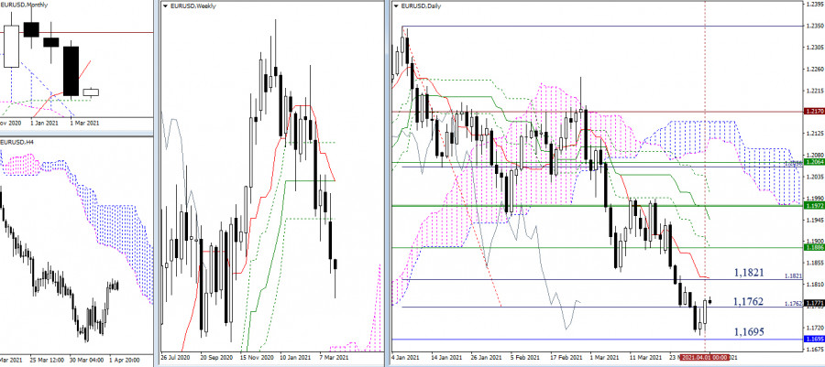Click the red 1.2170 price level tag
Viewport: 825px width, 367px height.
tap(813, 112)
